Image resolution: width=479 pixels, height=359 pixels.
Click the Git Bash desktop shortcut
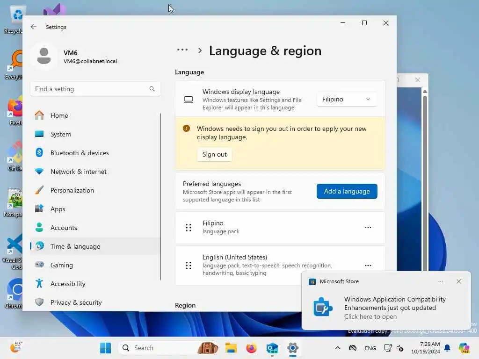(x=14, y=157)
